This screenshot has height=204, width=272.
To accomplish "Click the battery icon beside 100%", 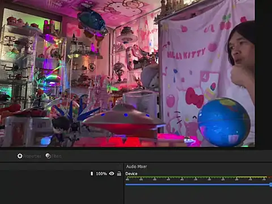I will 92,173.
